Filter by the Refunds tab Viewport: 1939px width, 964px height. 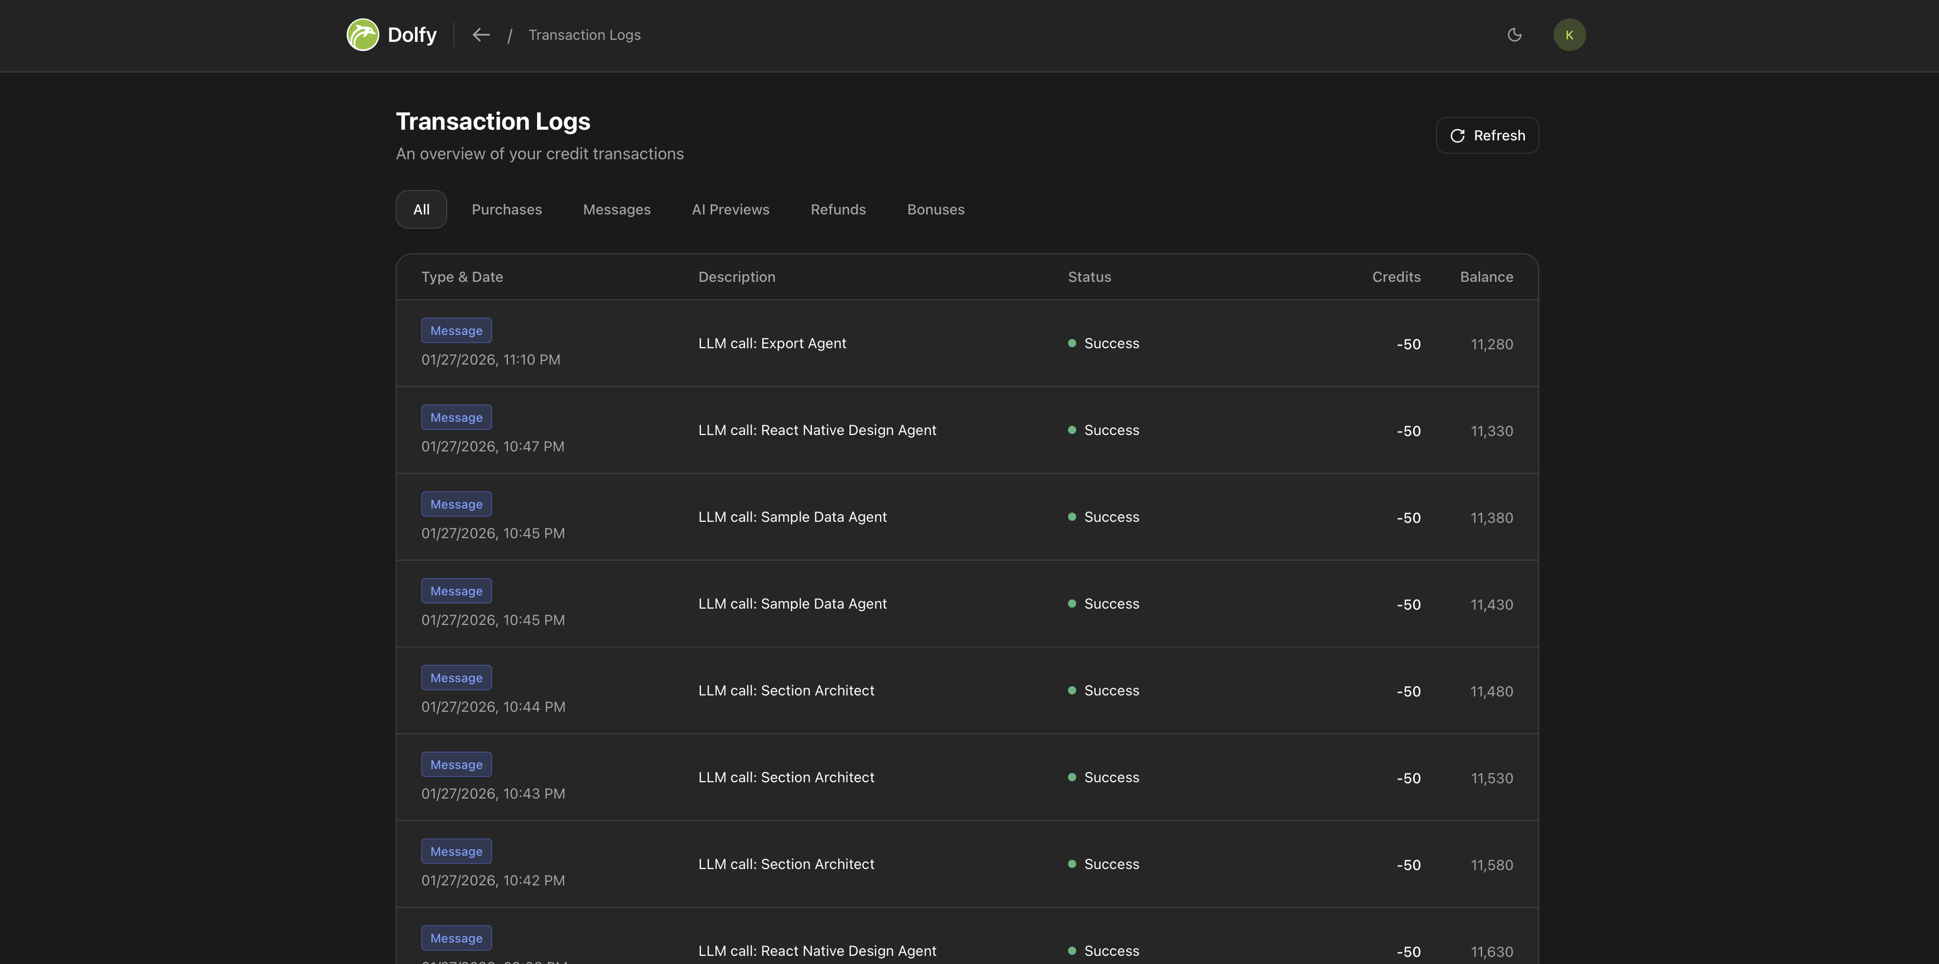[x=838, y=209]
